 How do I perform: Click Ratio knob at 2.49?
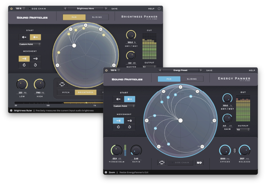136,150
